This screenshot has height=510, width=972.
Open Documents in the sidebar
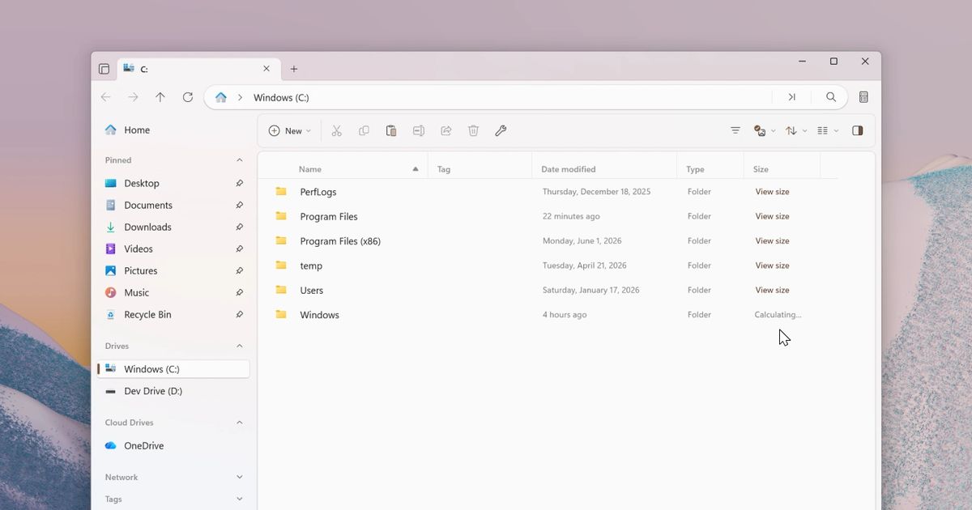pyautogui.click(x=173, y=205)
